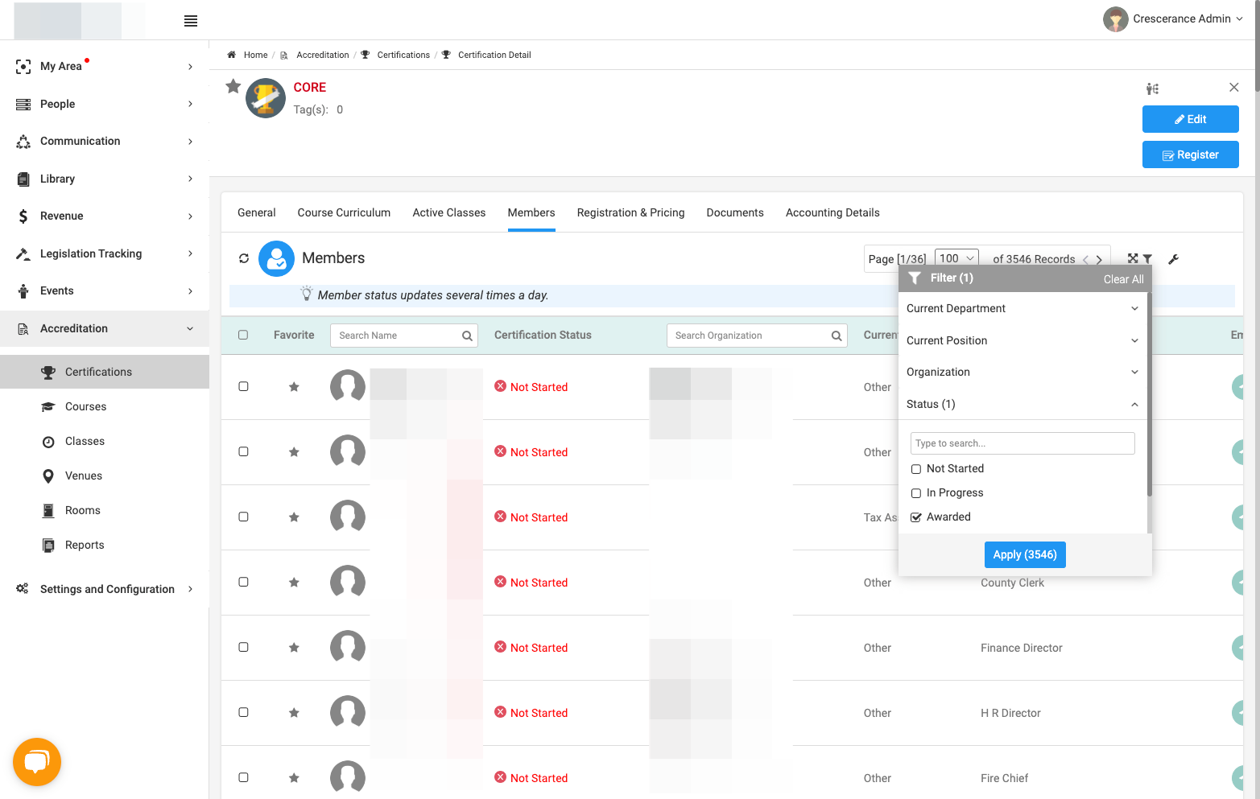Favorite star in Fire Chief row
The width and height of the screenshot is (1260, 799).
[294, 777]
